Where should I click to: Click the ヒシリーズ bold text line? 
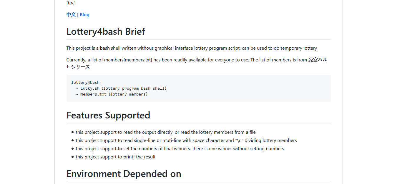pos(78,67)
